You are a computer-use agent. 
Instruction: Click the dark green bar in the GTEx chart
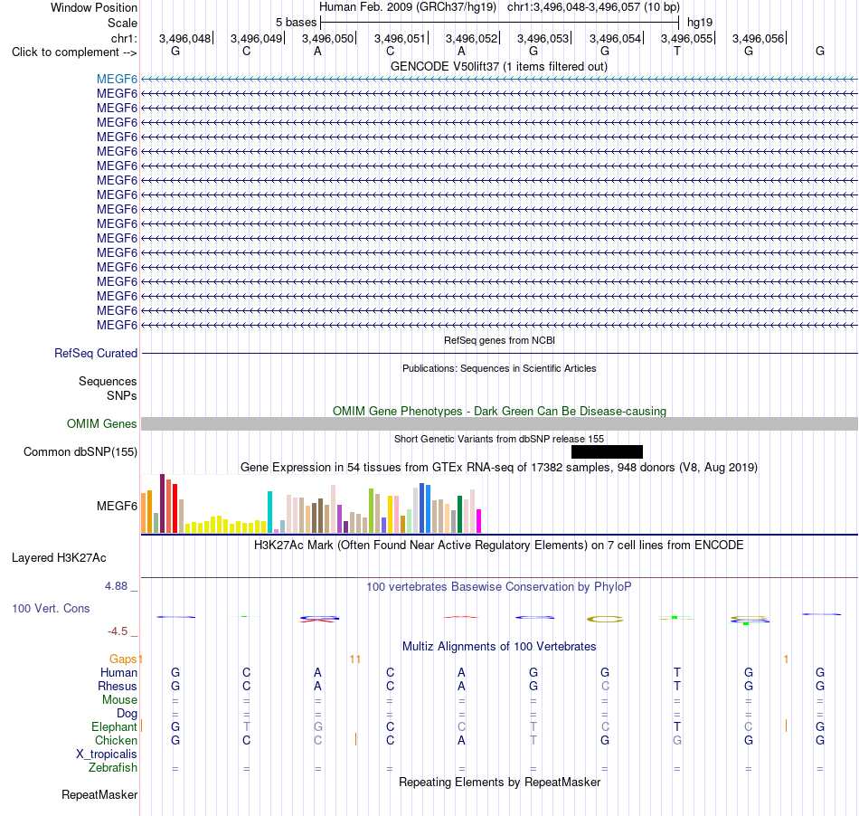tap(459, 514)
